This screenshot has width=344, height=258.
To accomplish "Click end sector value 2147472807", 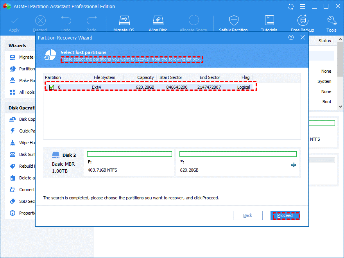I will pos(209,87).
